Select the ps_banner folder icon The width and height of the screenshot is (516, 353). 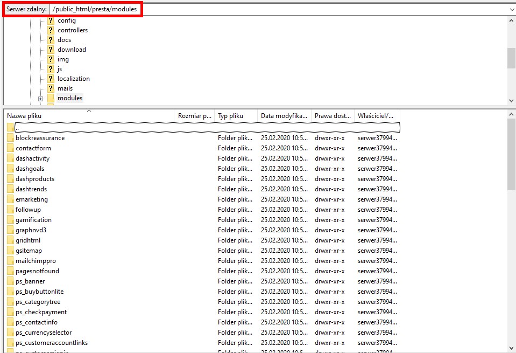click(10, 281)
